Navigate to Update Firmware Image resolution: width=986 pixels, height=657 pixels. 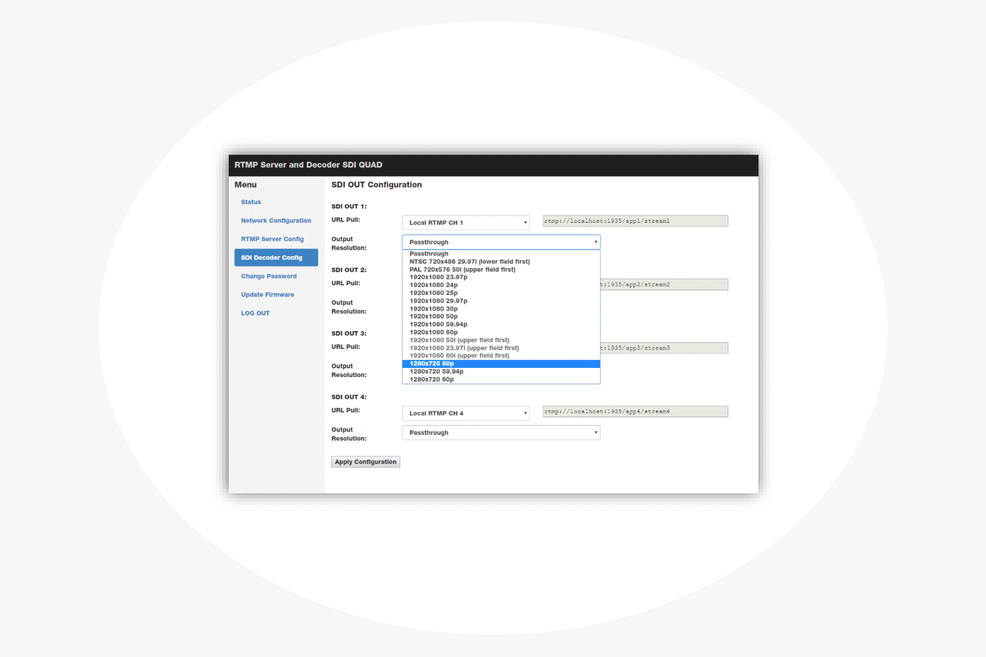point(267,294)
